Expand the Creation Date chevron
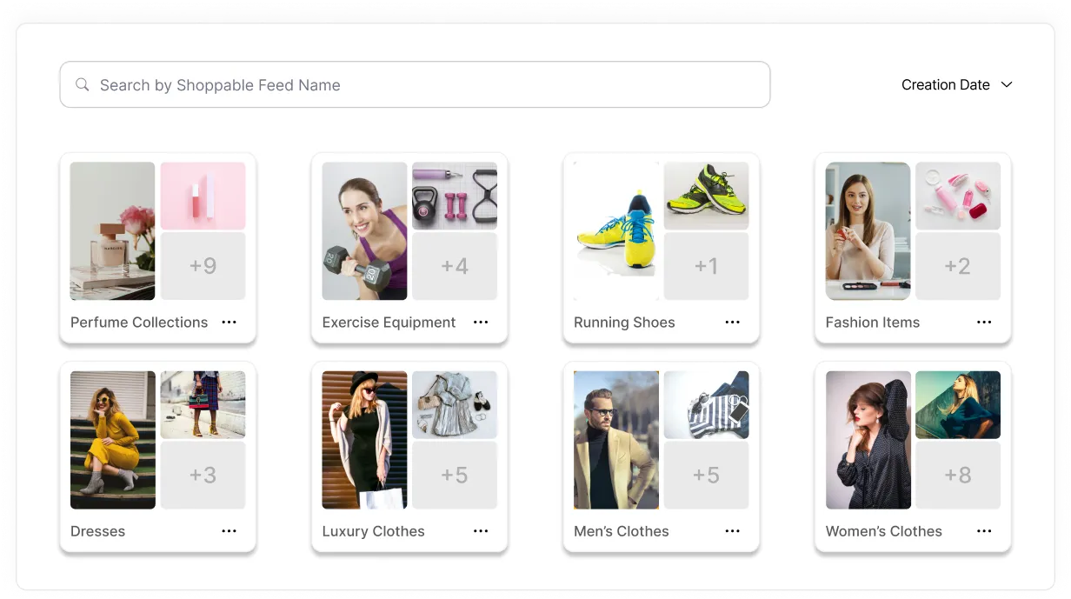This screenshot has width=1071, height=599. [1007, 84]
